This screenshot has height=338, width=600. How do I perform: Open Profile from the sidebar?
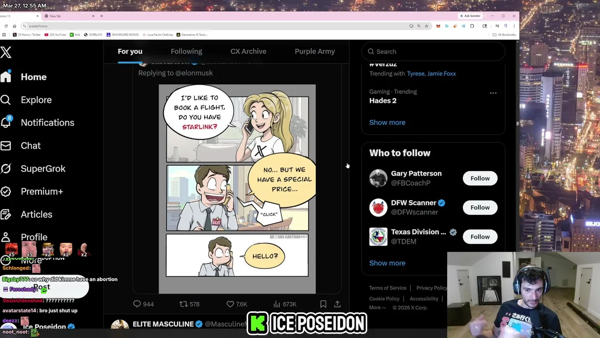(24, 237)
